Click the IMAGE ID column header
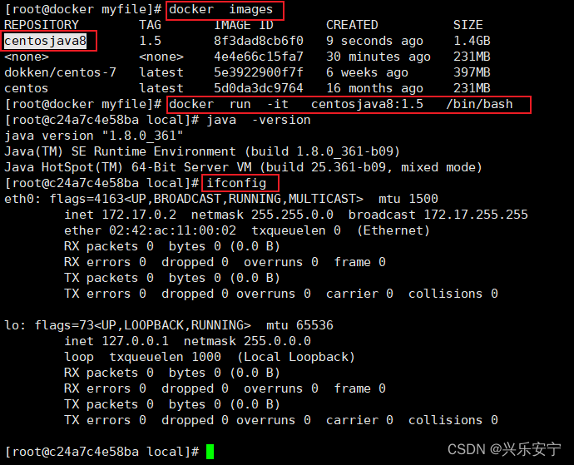Viewport: 574px width, 465px height. coord(244,25)
